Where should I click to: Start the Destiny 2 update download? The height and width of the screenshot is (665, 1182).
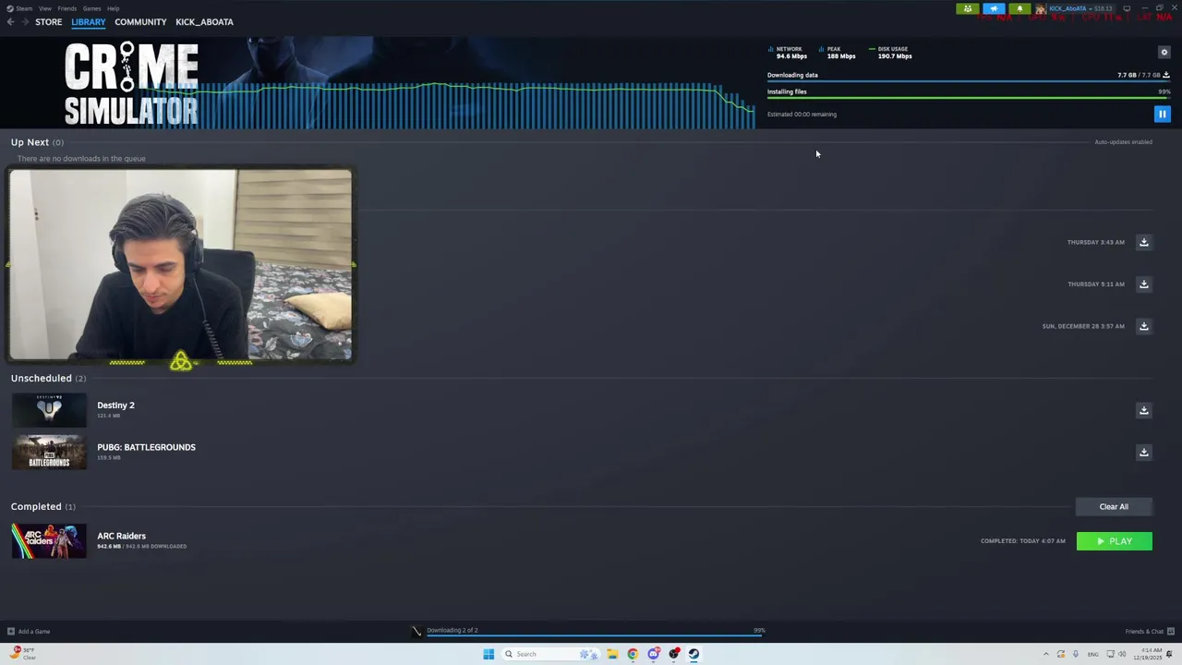[1143, 410]
